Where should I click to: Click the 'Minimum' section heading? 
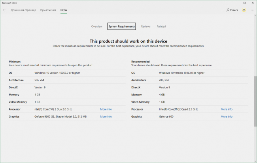(x=15, y=62)
